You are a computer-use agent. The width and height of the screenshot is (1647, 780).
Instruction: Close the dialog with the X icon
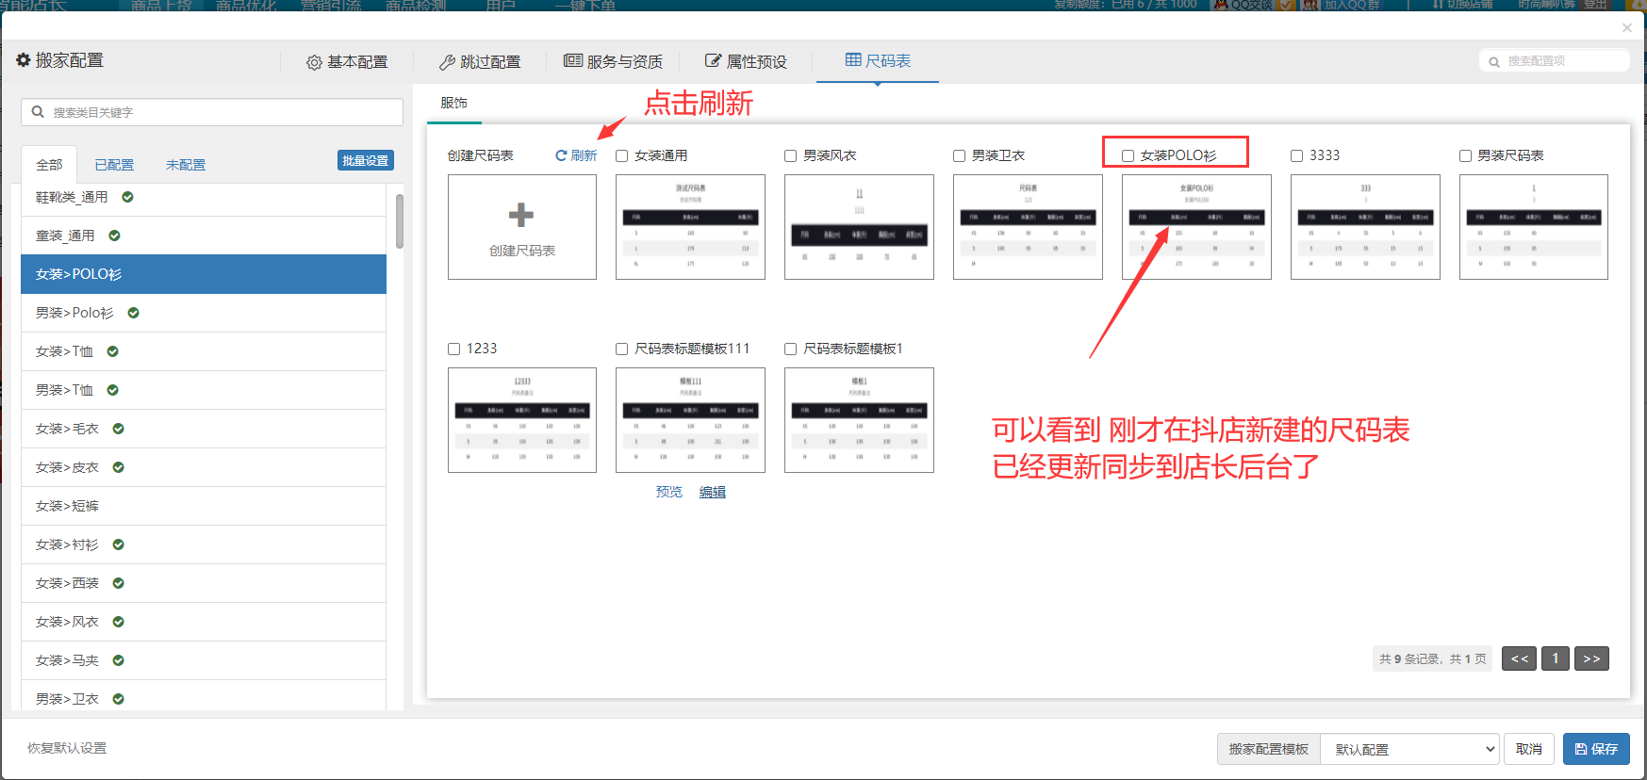(1626, 28)
